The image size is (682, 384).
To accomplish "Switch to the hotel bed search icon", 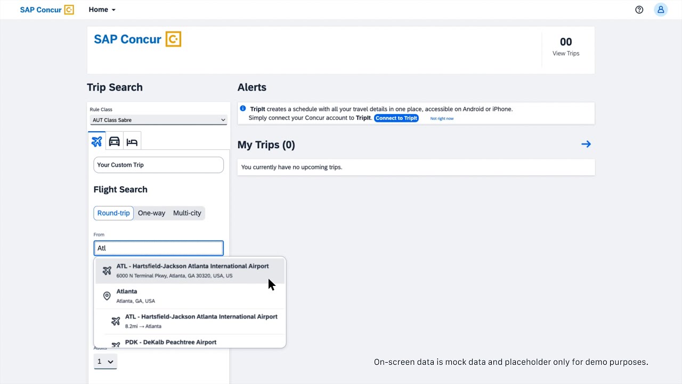I will 132,141.
